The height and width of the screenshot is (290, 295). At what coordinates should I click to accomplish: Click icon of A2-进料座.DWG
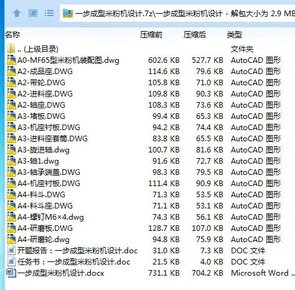point(11,93)
